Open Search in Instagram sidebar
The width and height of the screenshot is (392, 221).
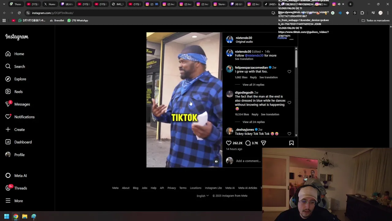(x=15, y=67)
